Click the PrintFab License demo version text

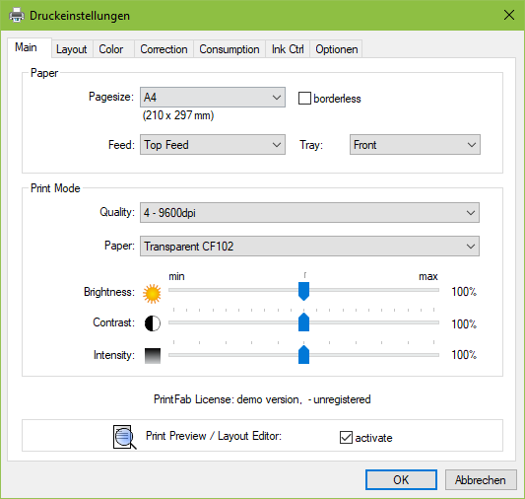point(262,399)
